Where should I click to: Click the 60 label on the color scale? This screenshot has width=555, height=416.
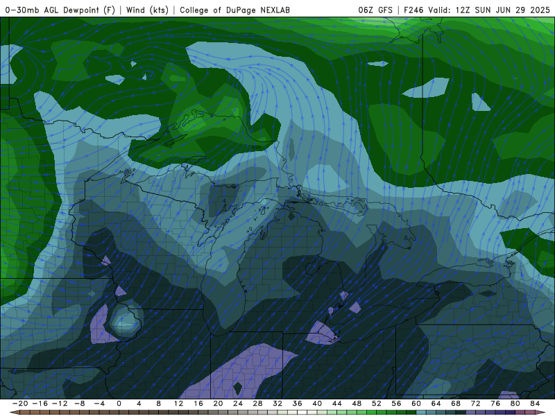[416, 404]
